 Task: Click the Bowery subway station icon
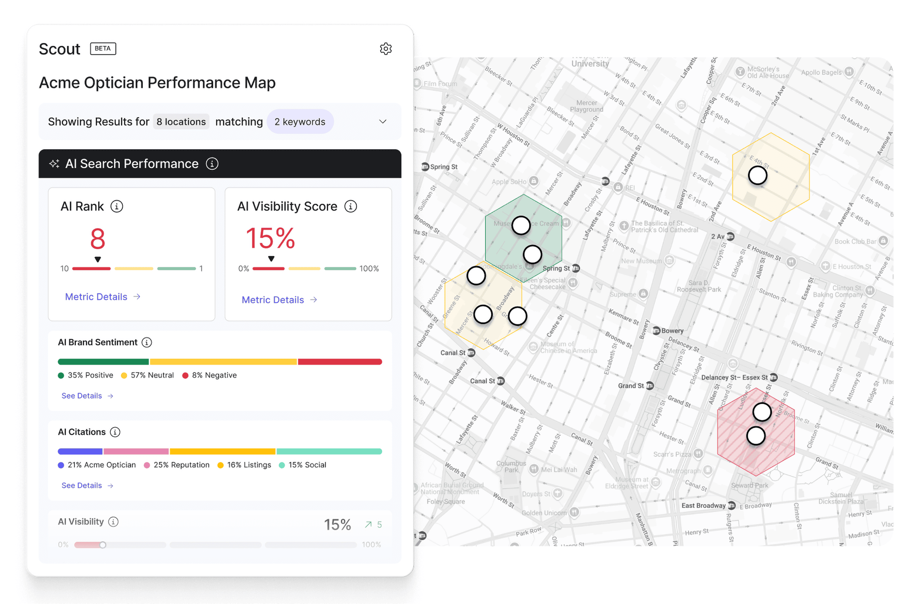(x=656, y=331)
